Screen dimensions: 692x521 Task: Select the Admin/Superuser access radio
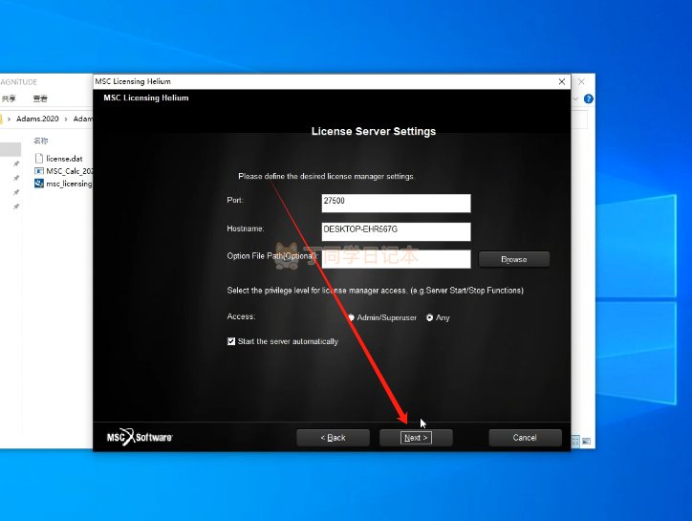tap(352, 317)
